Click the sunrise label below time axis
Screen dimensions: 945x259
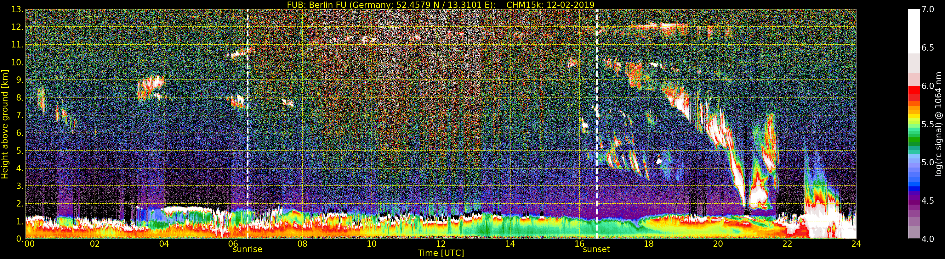[x=247, y=250]
